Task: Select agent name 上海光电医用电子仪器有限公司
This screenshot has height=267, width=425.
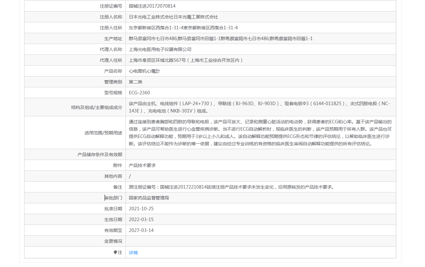Action: coord(160,49)
